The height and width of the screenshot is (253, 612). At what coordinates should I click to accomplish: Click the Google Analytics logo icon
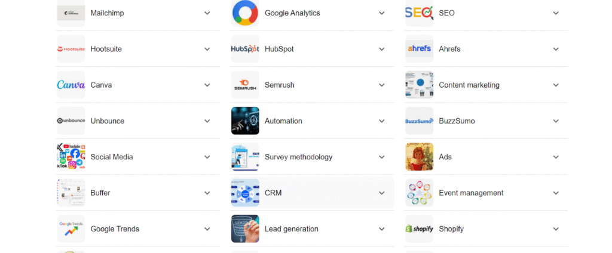pyautogui.click(x=245, y=13)
